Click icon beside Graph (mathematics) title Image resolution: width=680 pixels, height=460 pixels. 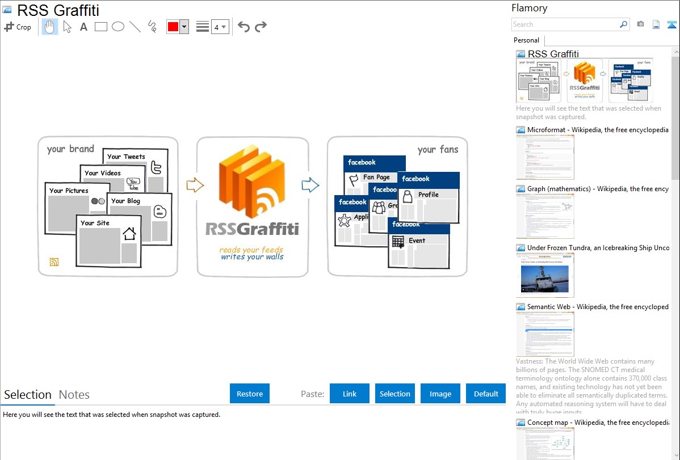click(x=521, y=189)
